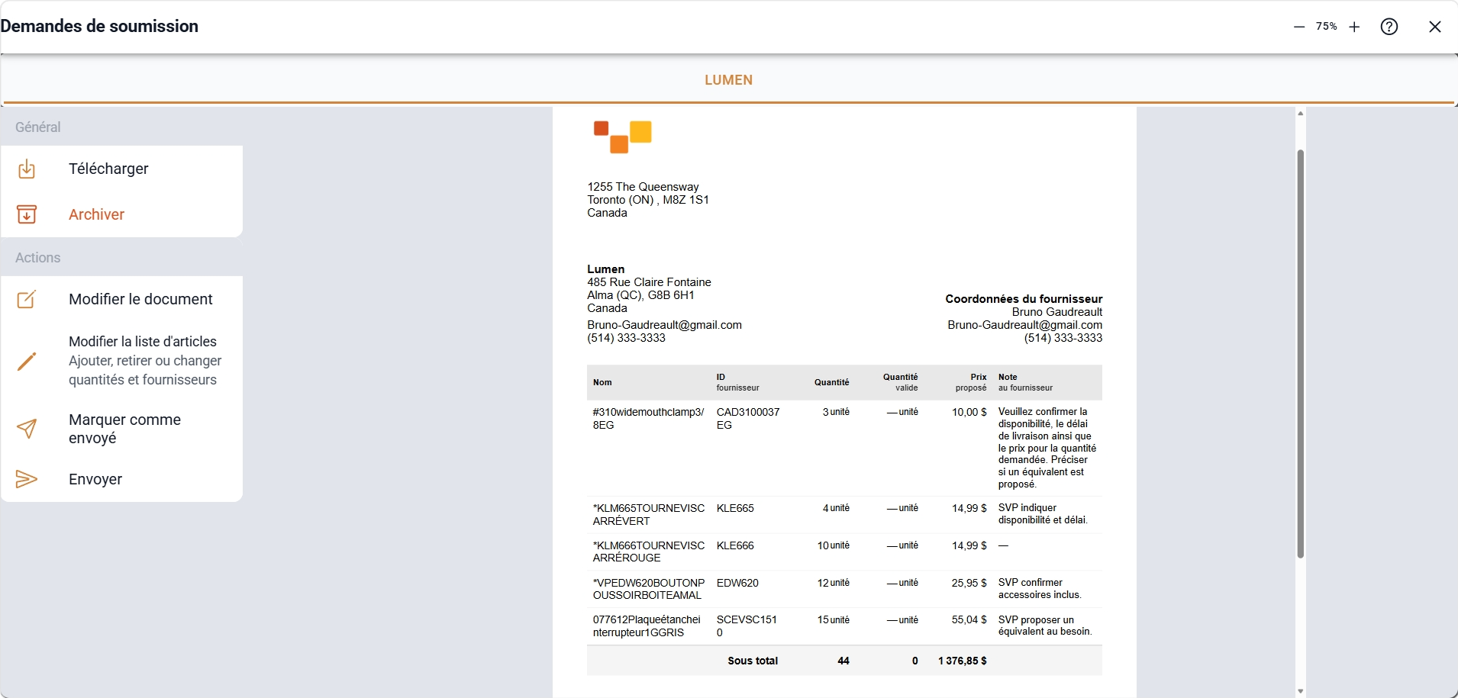Click the 1 376,85 $ subtotal amount

963,661
